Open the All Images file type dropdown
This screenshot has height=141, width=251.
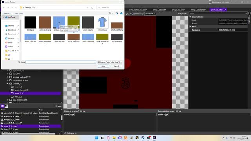click(x=110, y=62)
